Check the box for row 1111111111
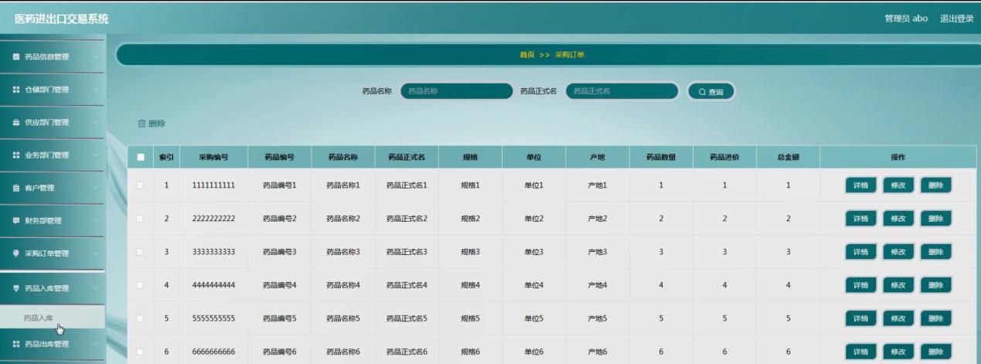This screenshot has width=981, height=364. (140, 185)
